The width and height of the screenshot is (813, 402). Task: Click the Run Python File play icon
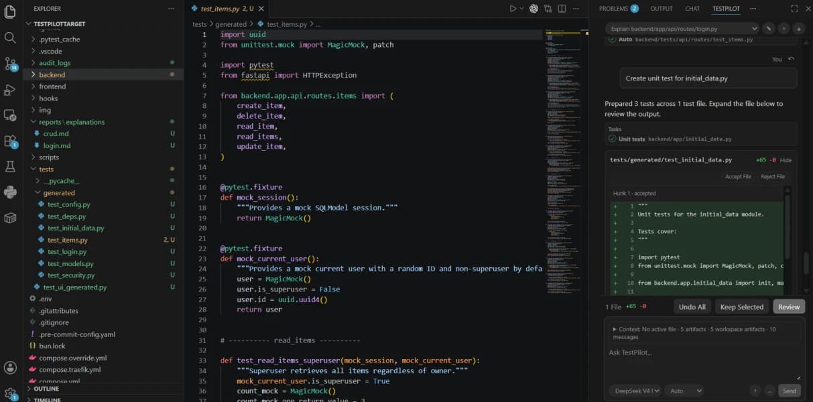[x=513, y=9]
